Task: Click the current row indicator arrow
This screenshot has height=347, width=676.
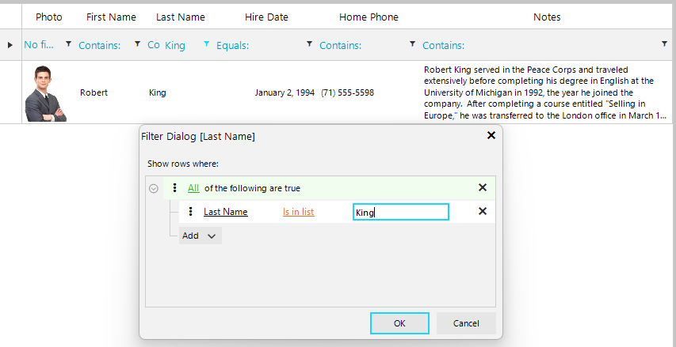Action: point(10,45)
